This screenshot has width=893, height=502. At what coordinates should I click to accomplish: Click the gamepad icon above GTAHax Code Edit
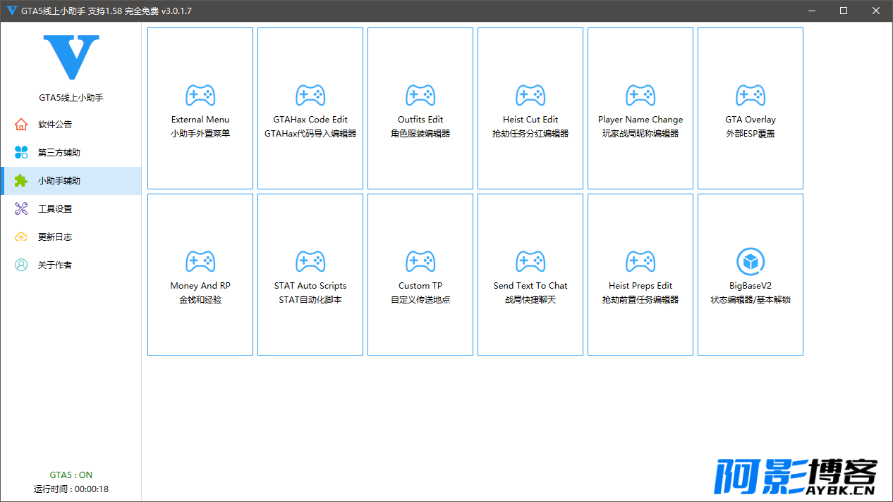(x=310, y=95)
